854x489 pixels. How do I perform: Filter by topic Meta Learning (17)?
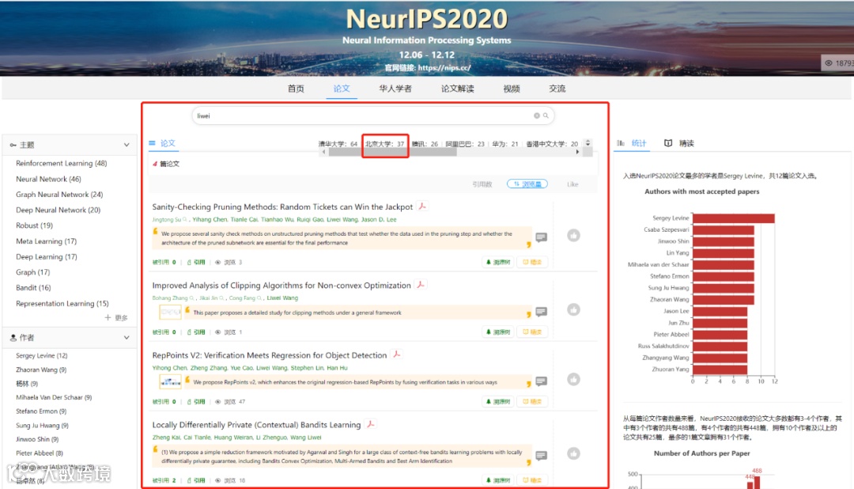click(47, 241)
